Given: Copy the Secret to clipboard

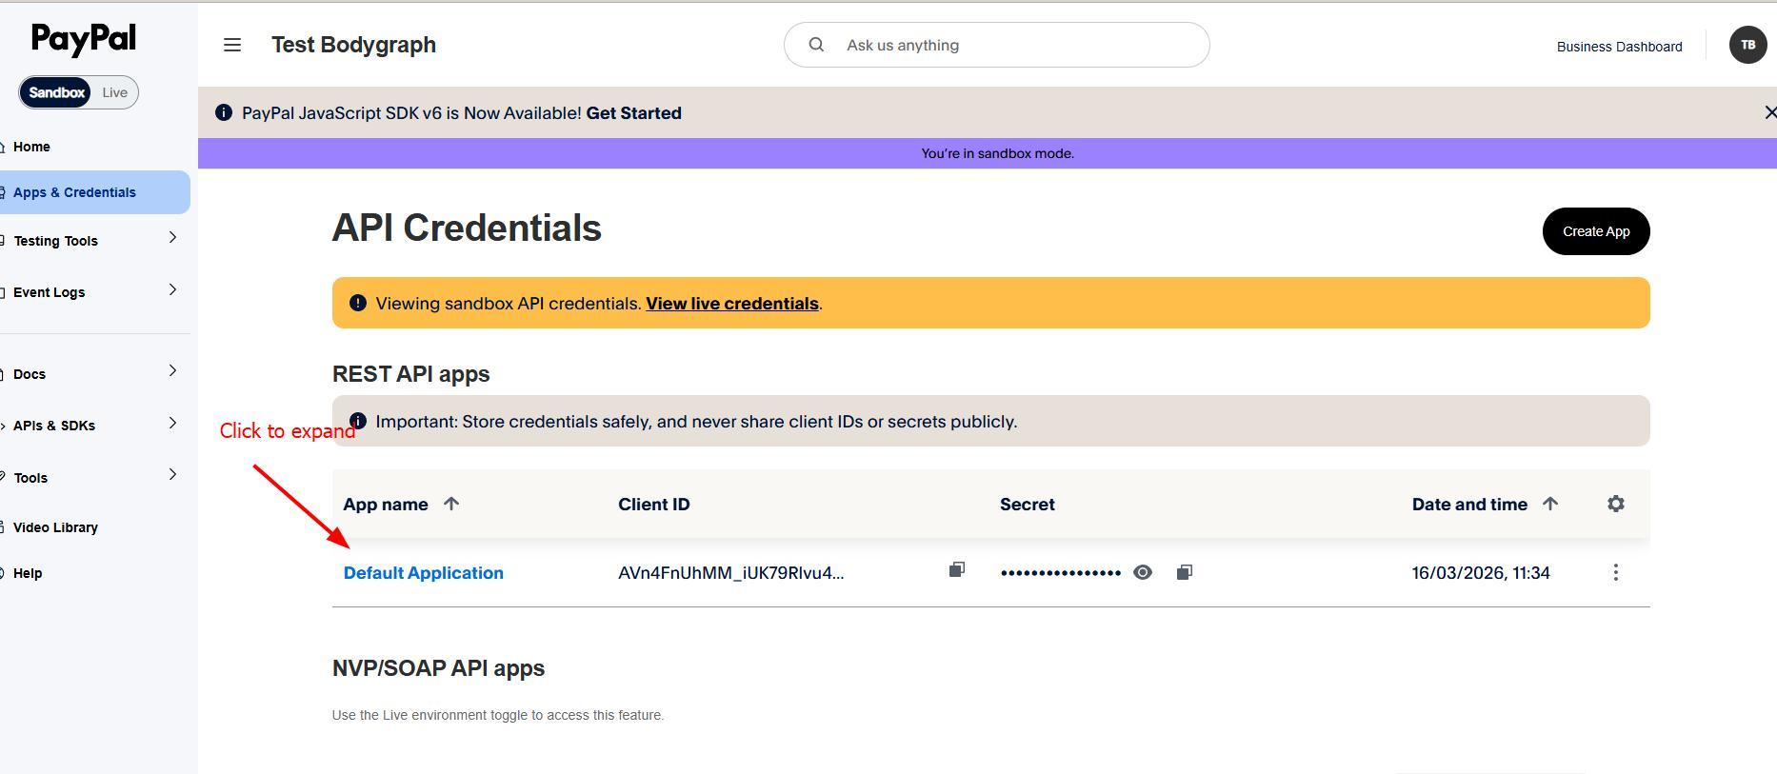Looking at the screenshot, I should tap(1184, 572).
